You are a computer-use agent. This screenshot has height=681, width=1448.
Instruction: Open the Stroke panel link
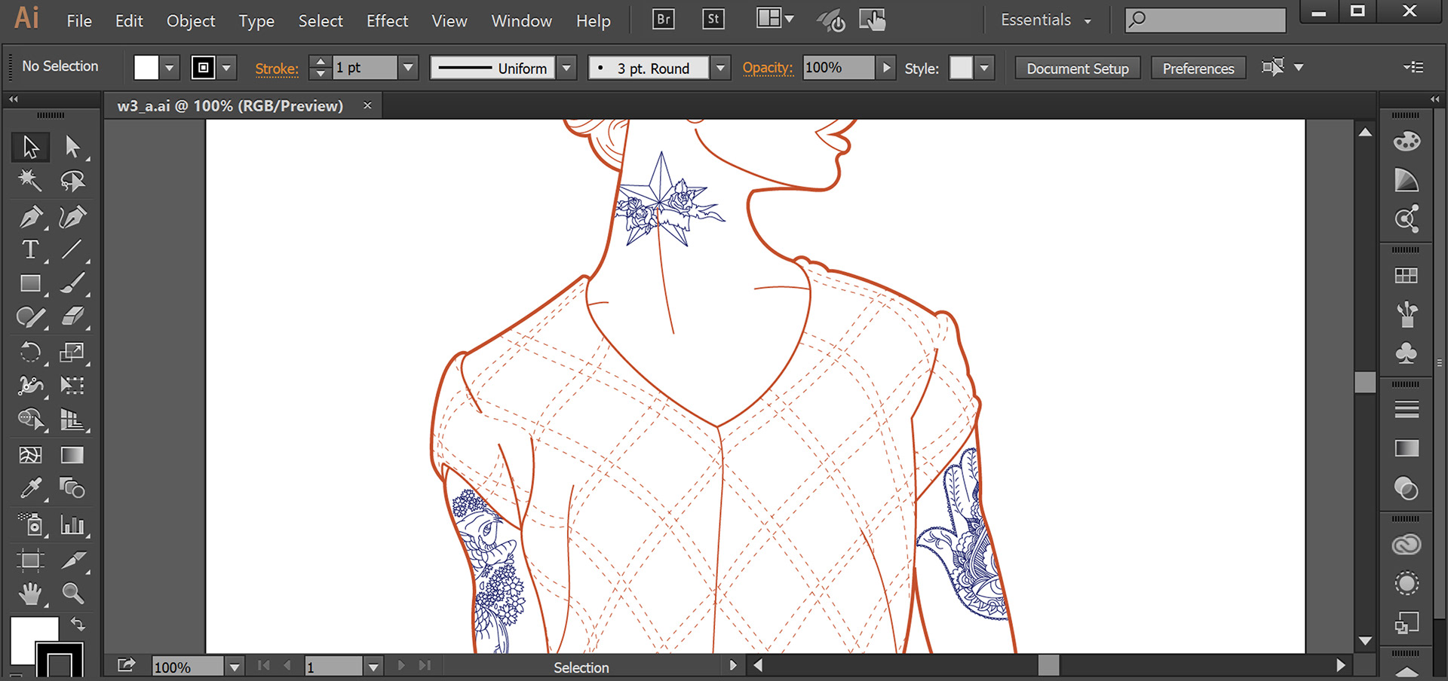coord(277,69)
